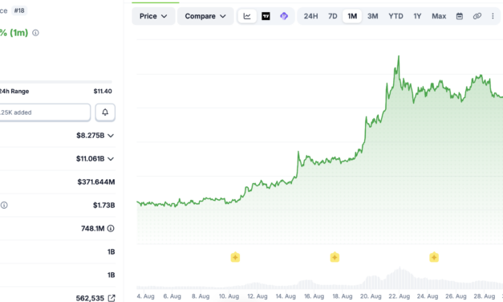Expand the $11.061B value chevron
This screenshot has width=503, height=302.
point(111,159)
